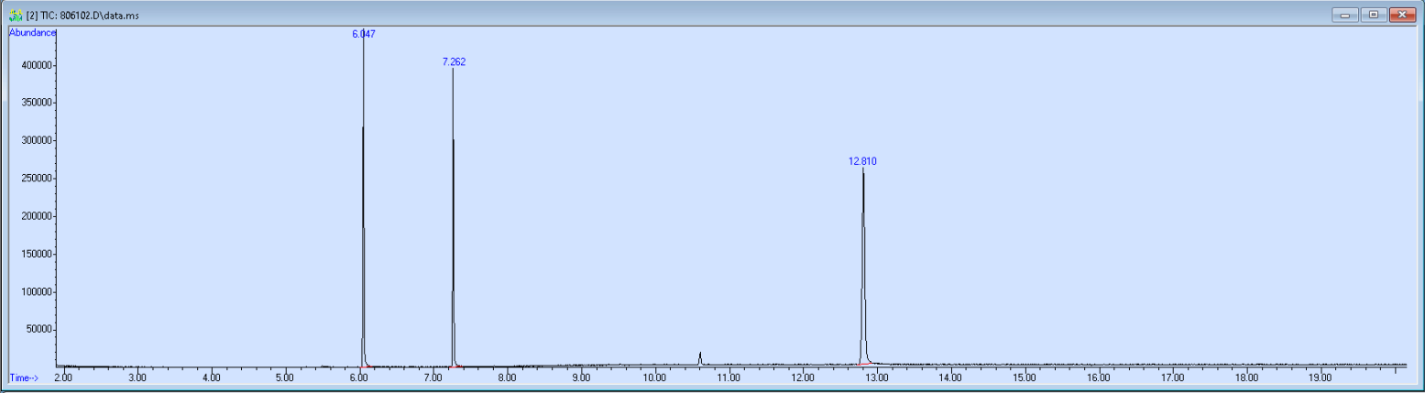The width and height of the screenshot is (1425, 393).
Task: Click the Abundance axis label
Action: 32,32
